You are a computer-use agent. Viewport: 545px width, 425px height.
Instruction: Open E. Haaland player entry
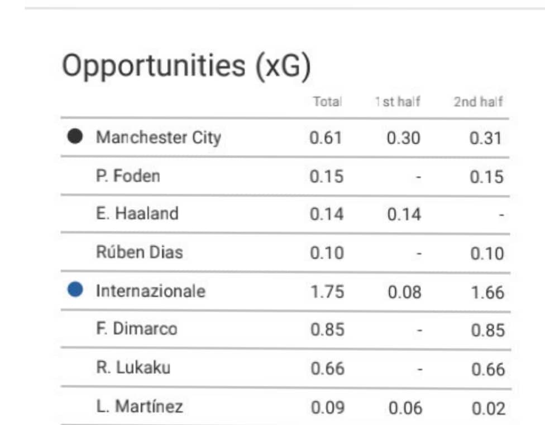tap(137, 214)
